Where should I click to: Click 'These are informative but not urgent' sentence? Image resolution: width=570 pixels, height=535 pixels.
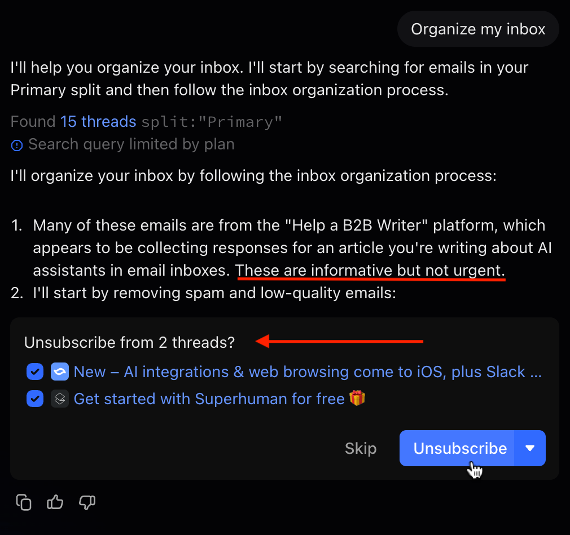pos(370,270)
